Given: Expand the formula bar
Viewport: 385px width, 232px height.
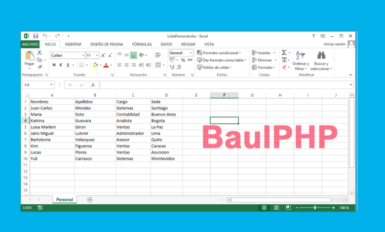Looking at the screenshot, I should tap(351, 85).
